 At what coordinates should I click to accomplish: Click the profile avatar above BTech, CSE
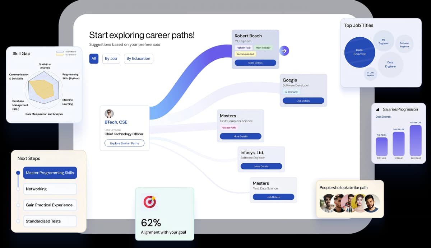pos(109,114)
